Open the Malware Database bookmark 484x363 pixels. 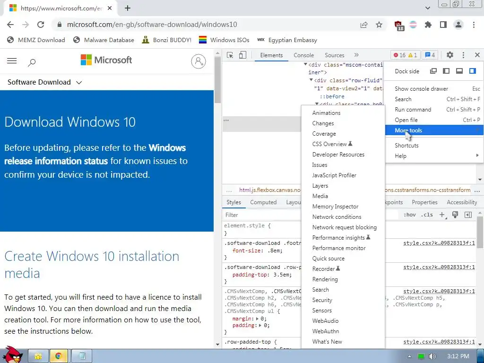(104, 40)
